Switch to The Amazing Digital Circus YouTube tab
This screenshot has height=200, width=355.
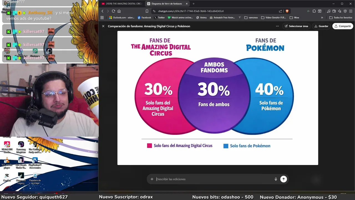[122, 4]
